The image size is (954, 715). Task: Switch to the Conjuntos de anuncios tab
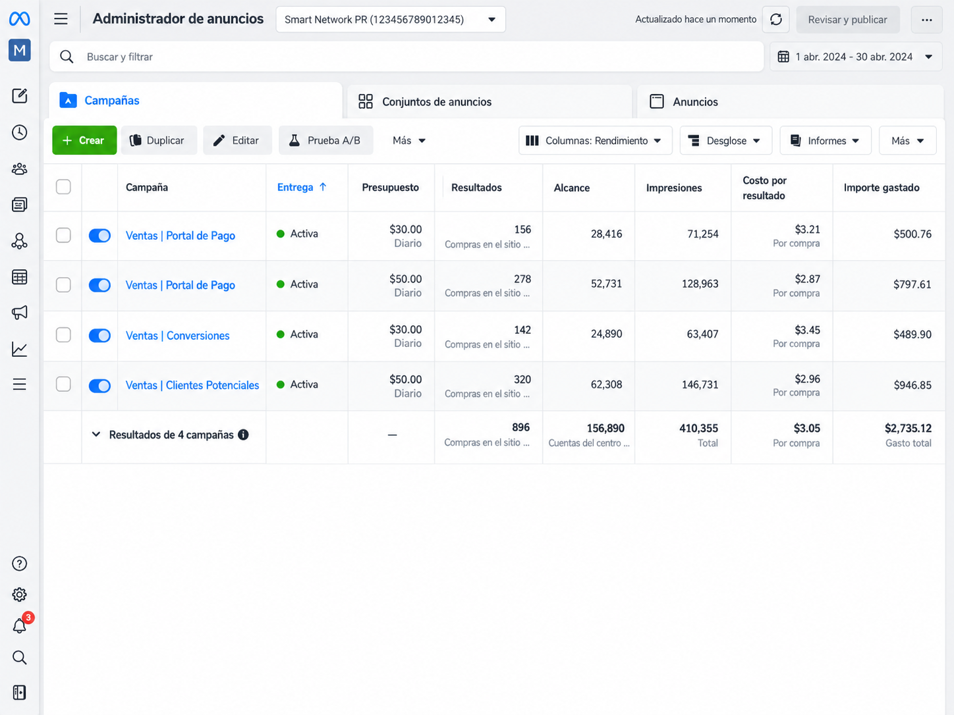[488, 102]
